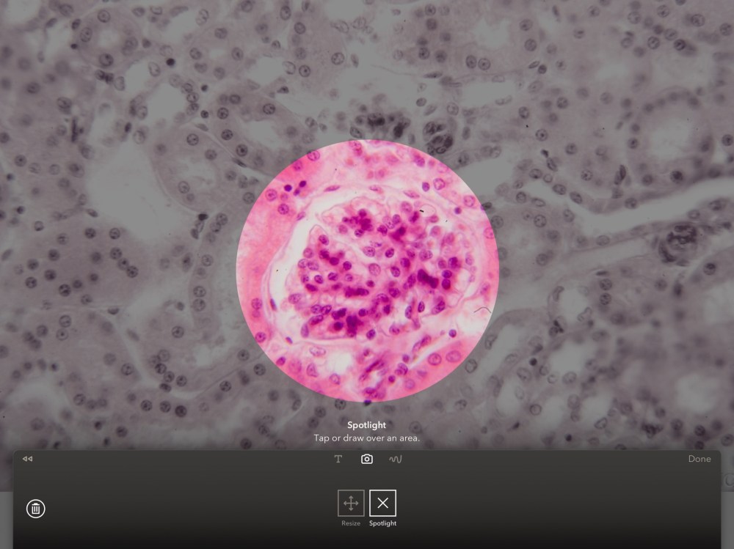The height and width of the screenshot is (549, 734).
Task: Click the Resize label text
Action: (351, 523)
